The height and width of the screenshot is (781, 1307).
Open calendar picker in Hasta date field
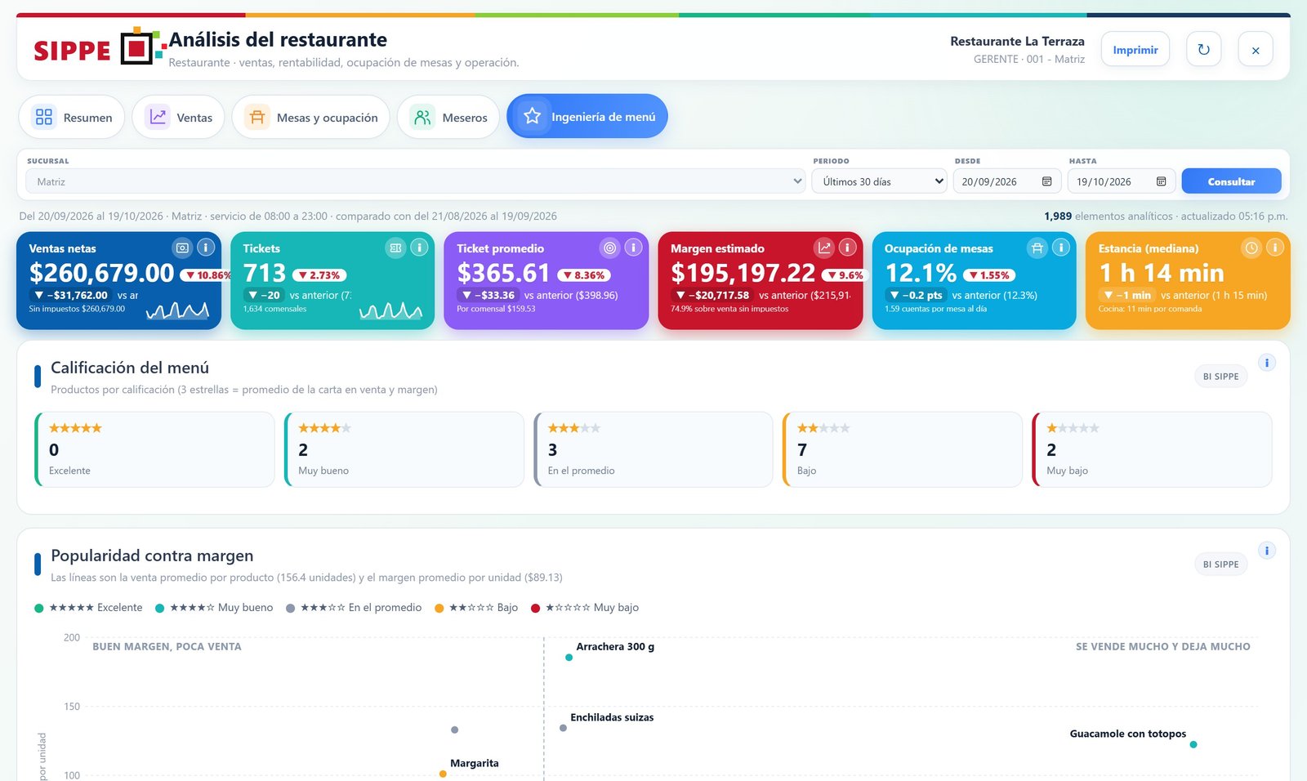(1162, 181)
